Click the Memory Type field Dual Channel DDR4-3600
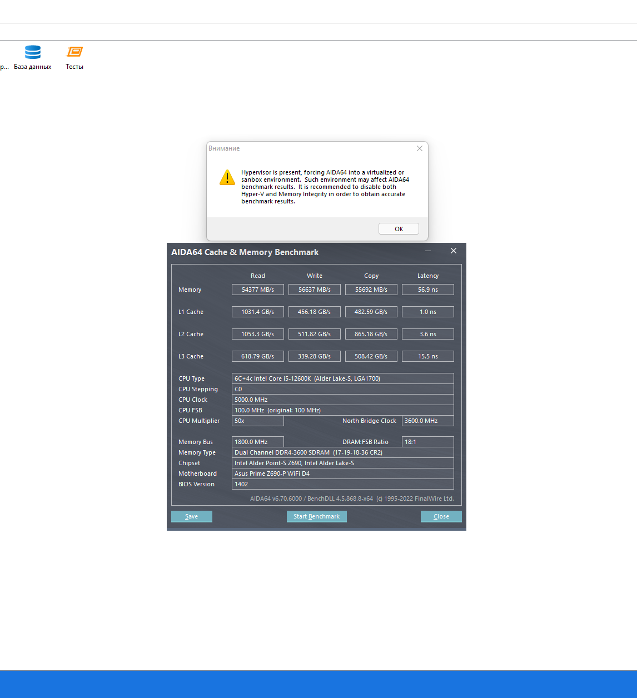 tap(343, 452)
